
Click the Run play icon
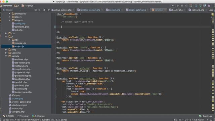point(178,6)
